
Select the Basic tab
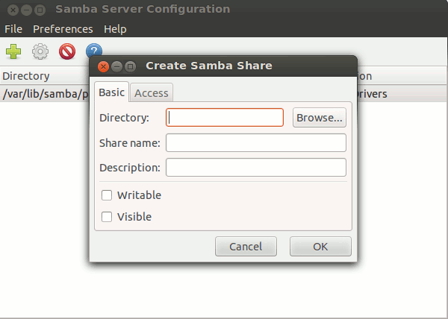[112, 92]
